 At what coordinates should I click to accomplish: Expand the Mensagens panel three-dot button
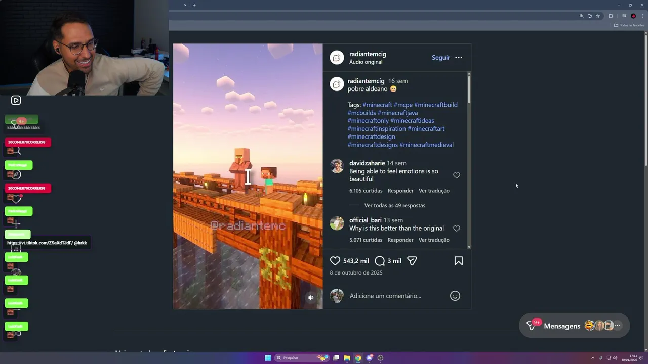(x=617, y=326)
